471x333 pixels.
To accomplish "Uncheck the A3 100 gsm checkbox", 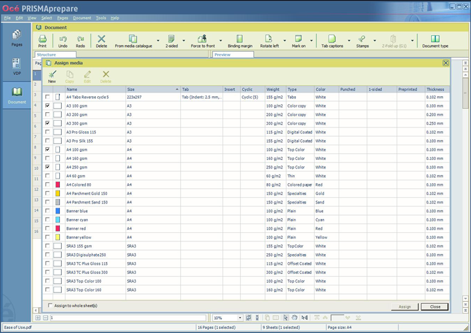I will coord(47,105).
